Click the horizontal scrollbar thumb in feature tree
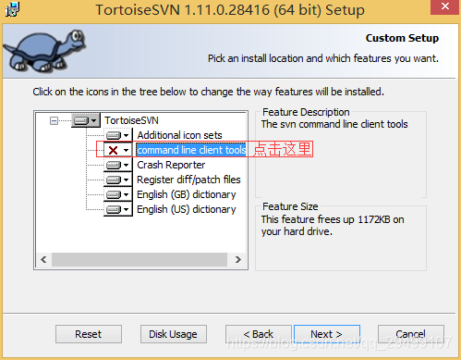Screen dimensions: 461x360 [140, 259]
